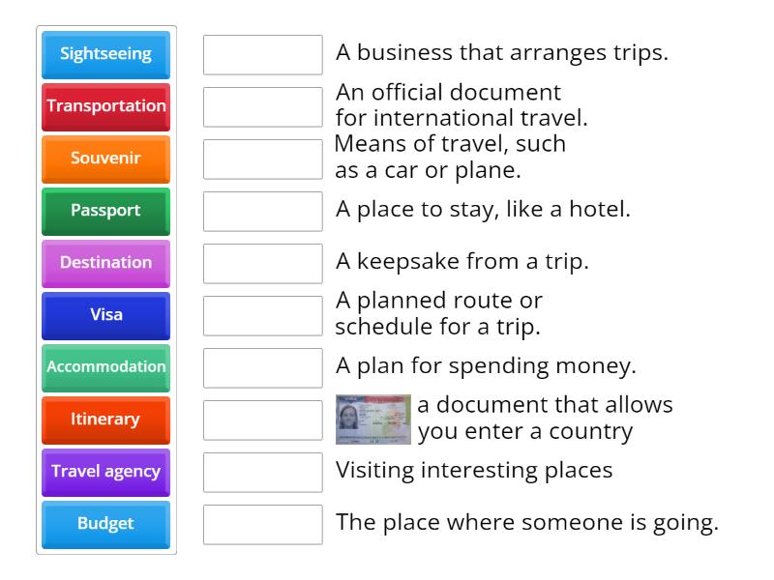Screen dimensions: 774x580
Task: Click the answer box beside the spending plan clue
Action: (x=262, y=368)
